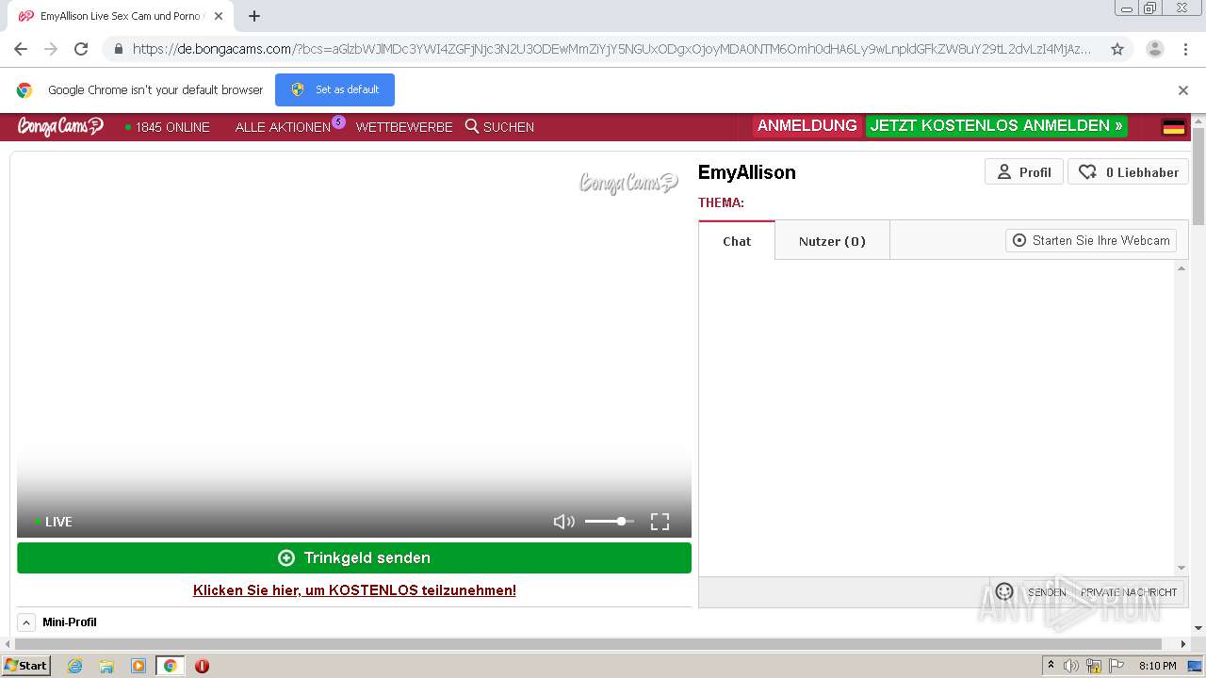Dismiss the default browser infobar
Screen dimensions: 1206x678
(x=1183, y=90)
